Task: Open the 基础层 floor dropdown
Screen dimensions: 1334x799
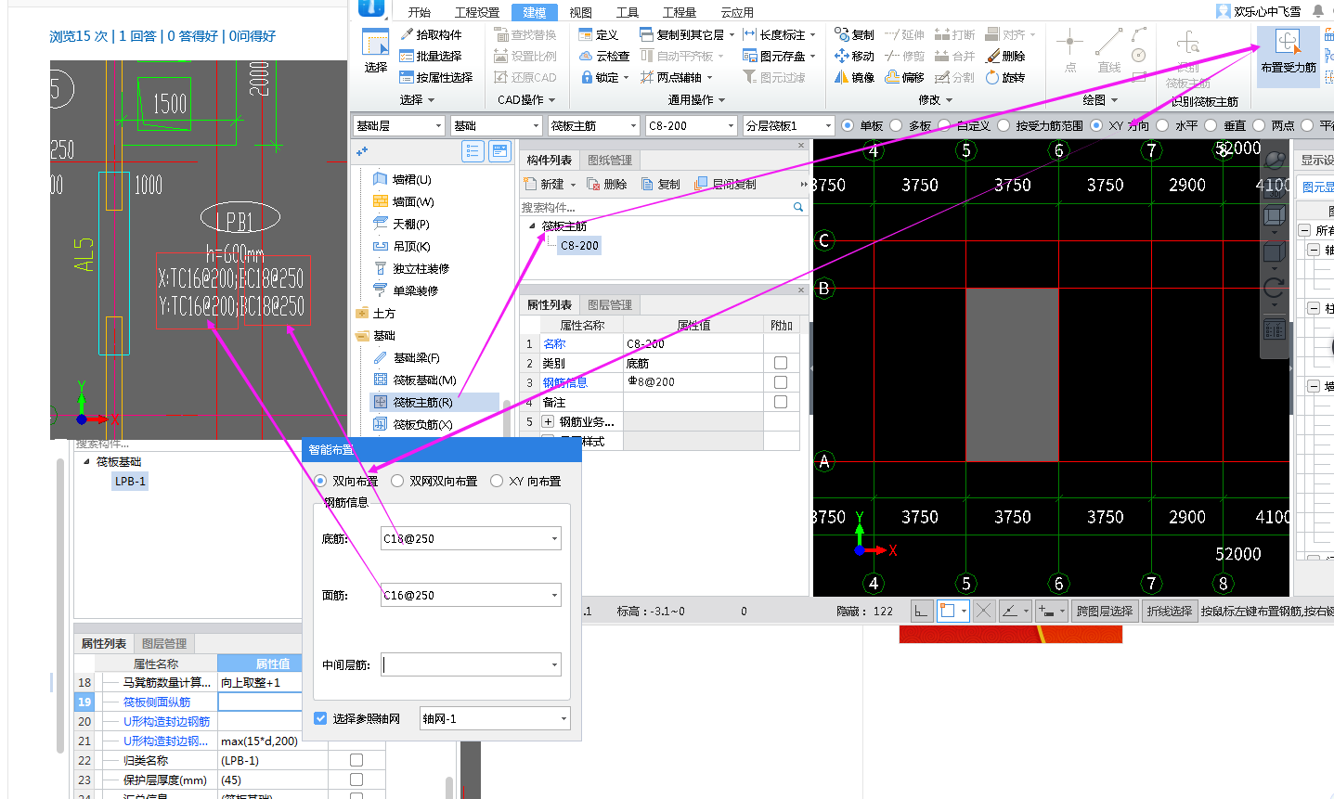Action: (399, 125)
